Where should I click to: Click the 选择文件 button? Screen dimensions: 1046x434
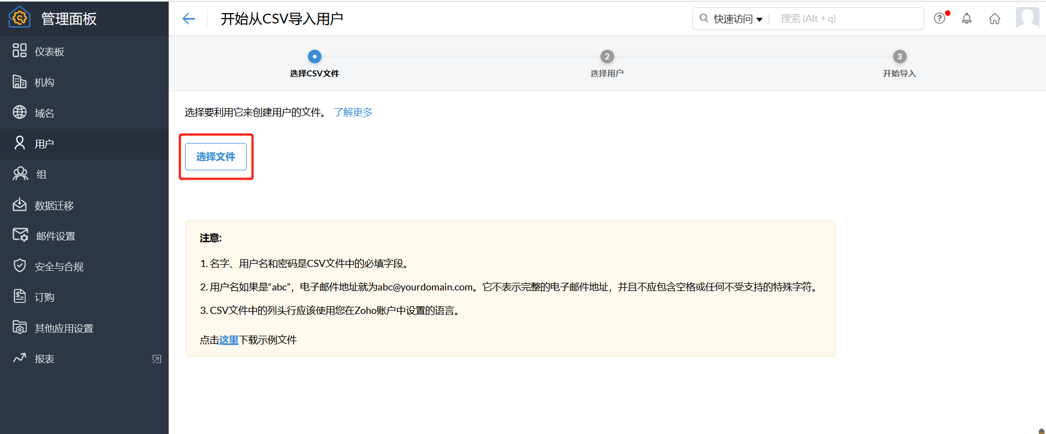pos(216,157)
